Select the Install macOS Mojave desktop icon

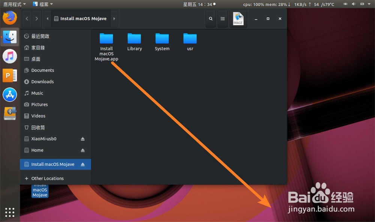40,191
